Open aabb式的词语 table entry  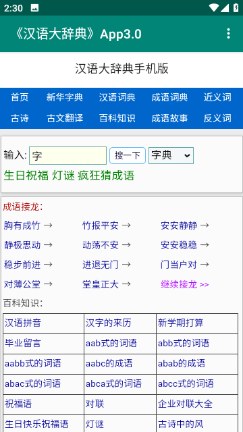33,364
